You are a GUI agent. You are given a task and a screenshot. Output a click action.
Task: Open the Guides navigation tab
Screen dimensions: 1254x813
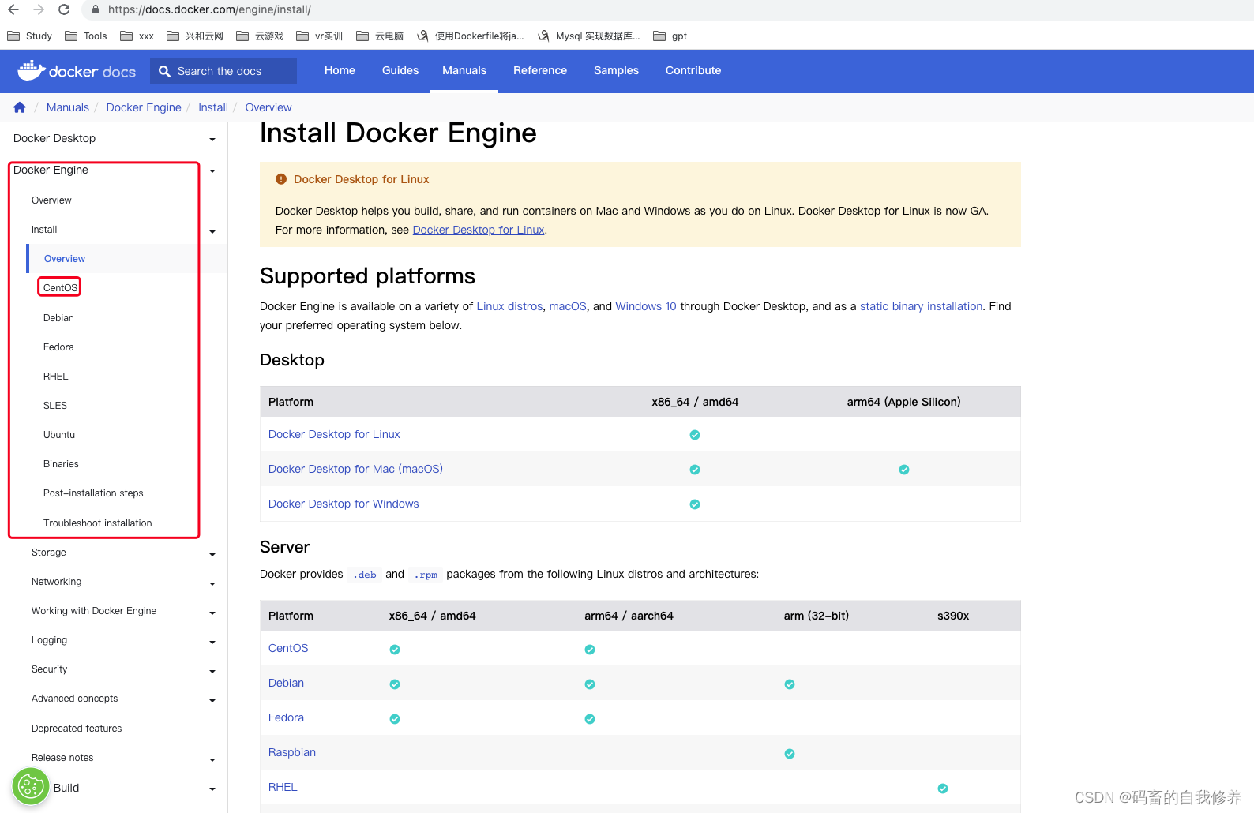click(x=400, y=70)
